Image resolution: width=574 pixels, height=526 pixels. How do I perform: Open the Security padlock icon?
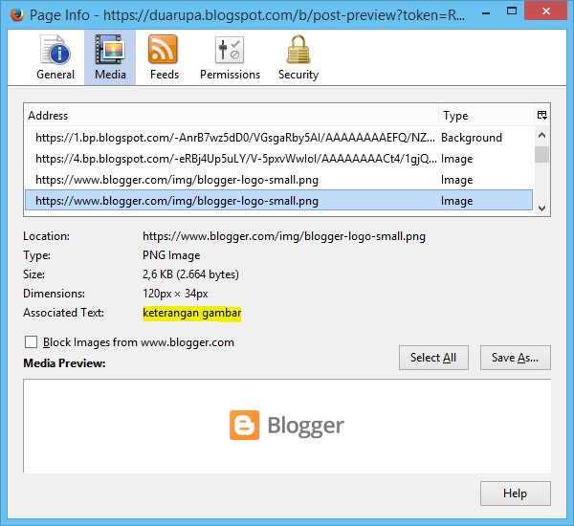click(298, 50)
